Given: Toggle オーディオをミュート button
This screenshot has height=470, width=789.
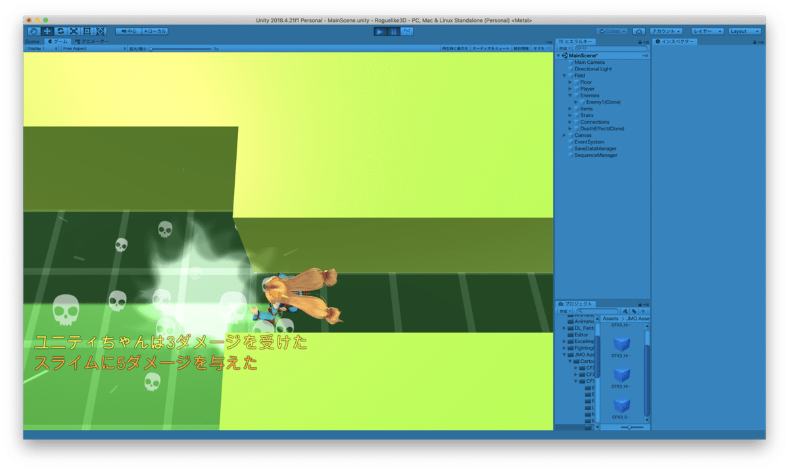Looking at the screenshot, I should 491,48.
